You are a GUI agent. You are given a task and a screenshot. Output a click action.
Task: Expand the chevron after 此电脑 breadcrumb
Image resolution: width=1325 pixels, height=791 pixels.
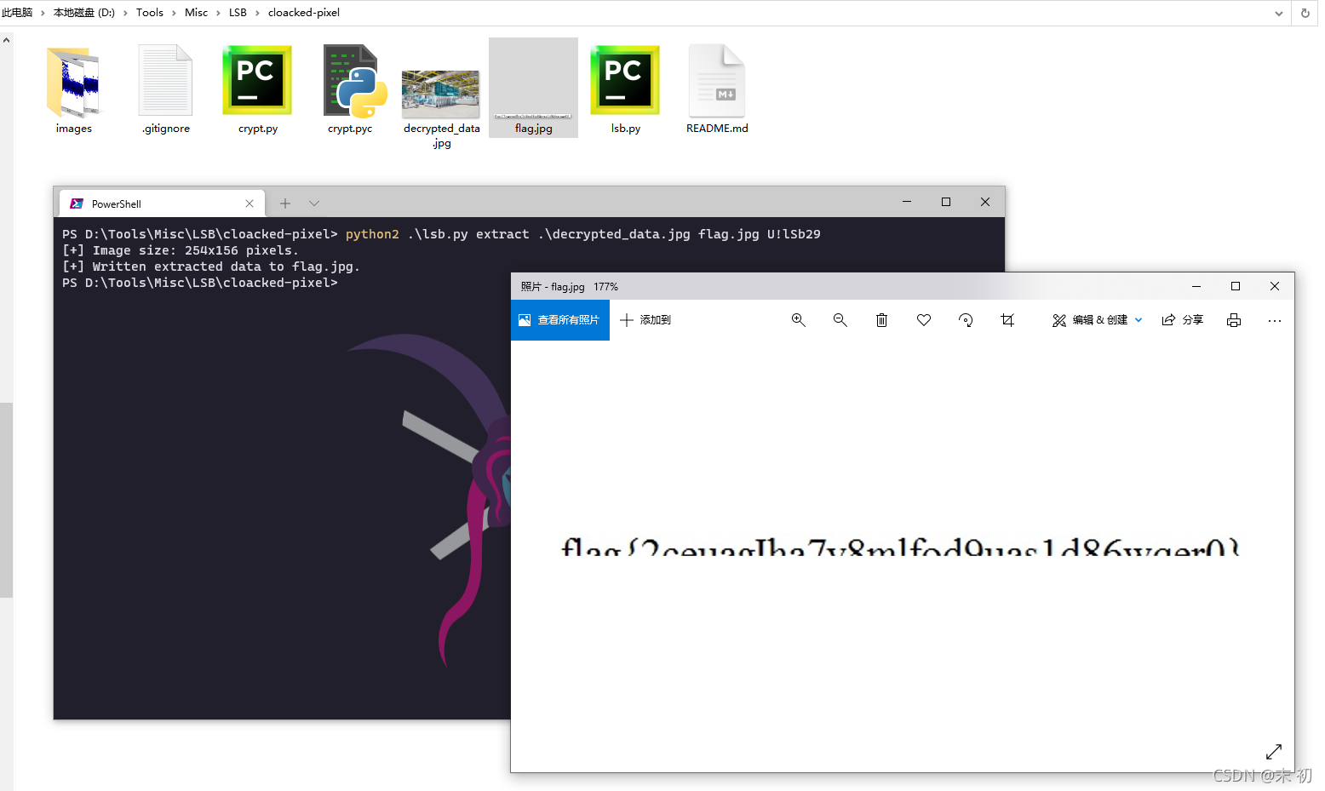coord(43,13)
